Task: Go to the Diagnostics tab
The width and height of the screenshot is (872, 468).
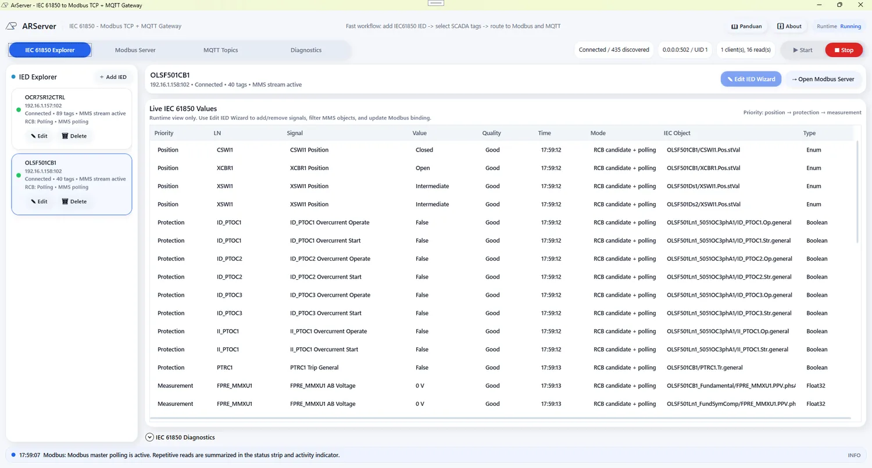Action: click(x=306, y=50)
